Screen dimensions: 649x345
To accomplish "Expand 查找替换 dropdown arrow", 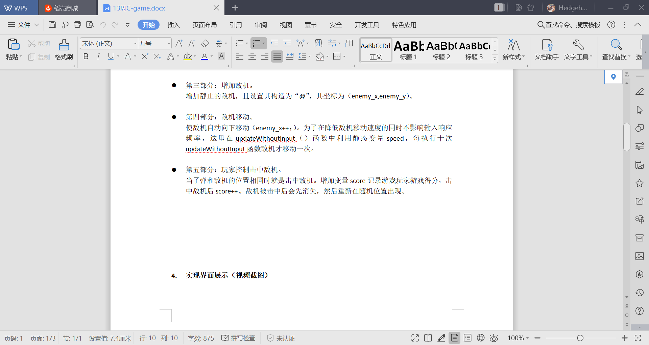I will pos(629,57).
